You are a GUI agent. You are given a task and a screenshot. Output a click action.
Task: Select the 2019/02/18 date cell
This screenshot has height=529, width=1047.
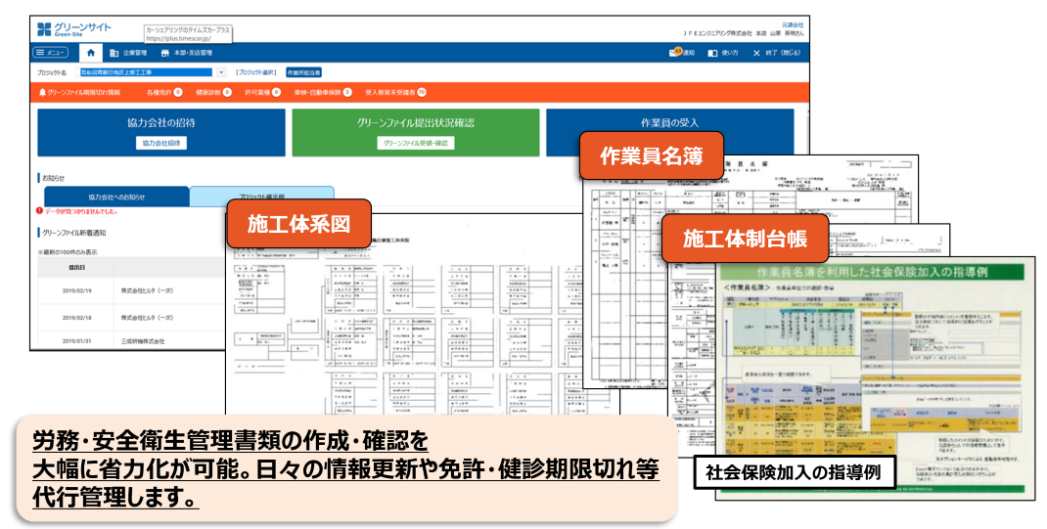[x=76, y=318]
